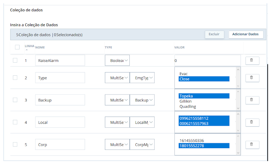Select 18015552278 in the Corp list

click(x=204, y=146)
